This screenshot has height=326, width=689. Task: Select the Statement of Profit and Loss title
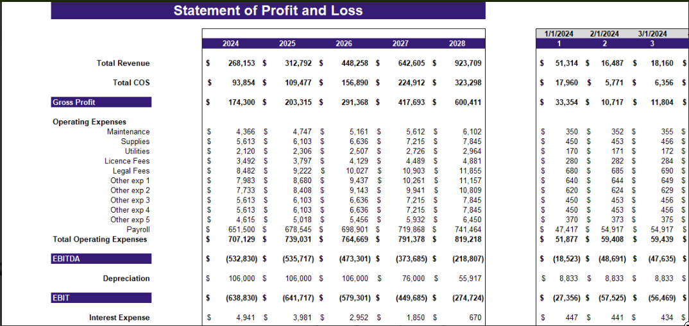click(268, 10)
